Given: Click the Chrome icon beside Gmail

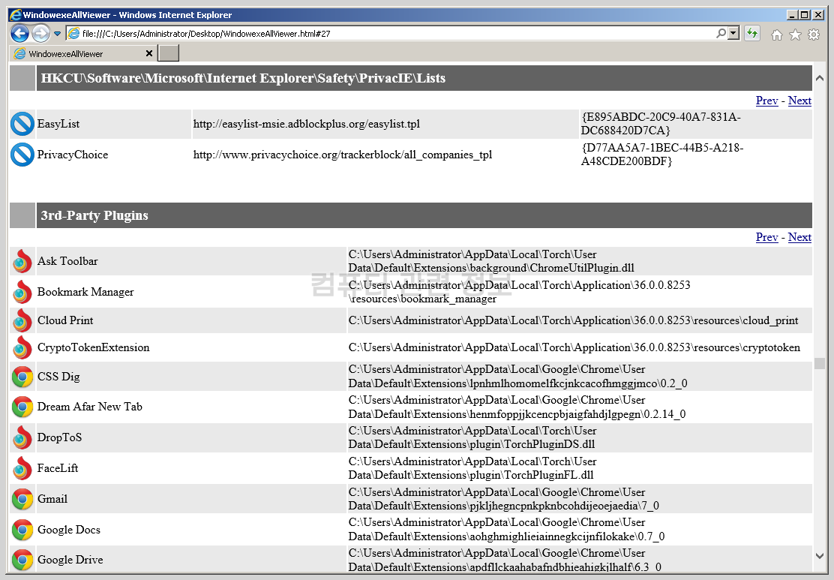Looking at the screenshot, I should (x=22, y=499).
